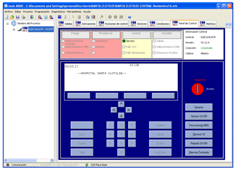Viewport: 237px width, 170px height.
Task: Click the tree panel horizontal scrollbar
Action: [29, 160]
